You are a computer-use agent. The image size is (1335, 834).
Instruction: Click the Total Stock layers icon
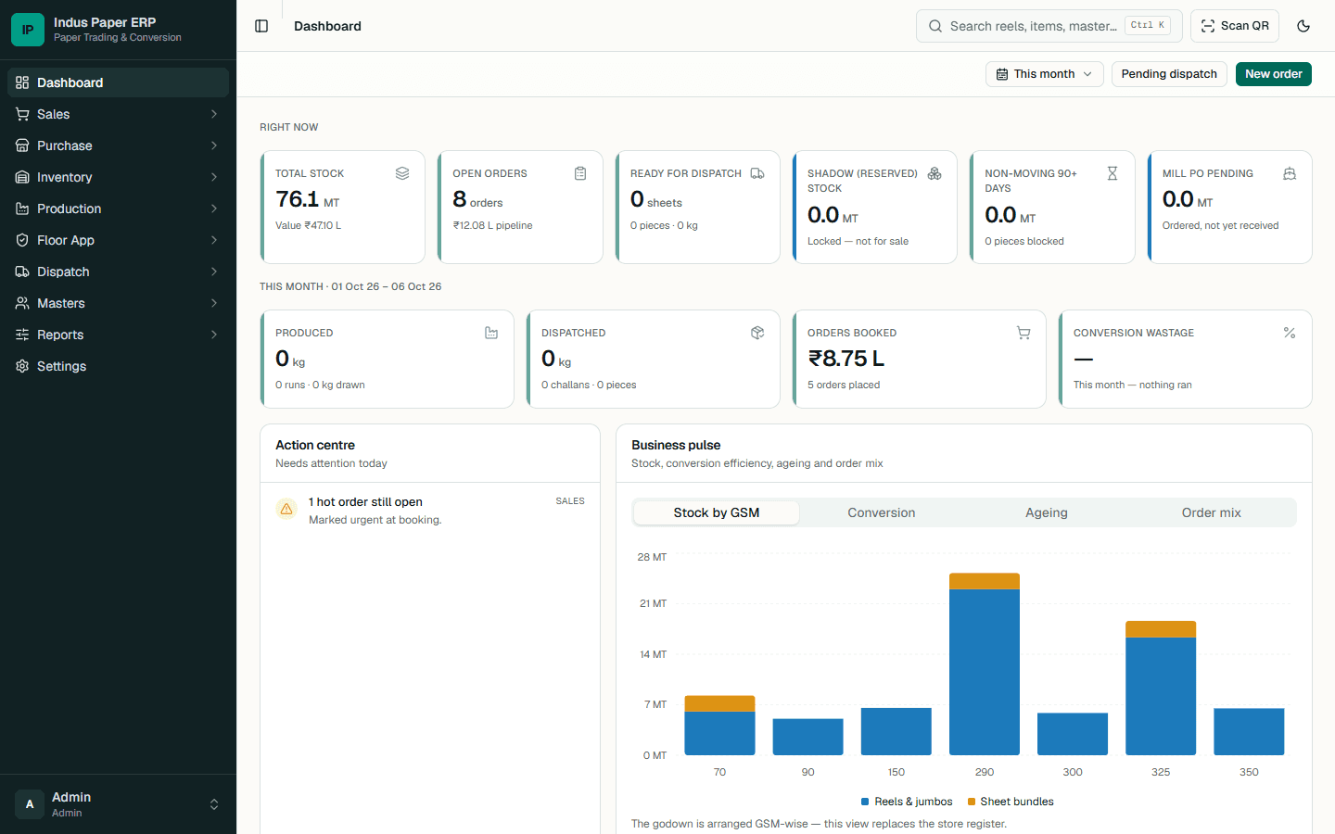(x=402, y=173)
